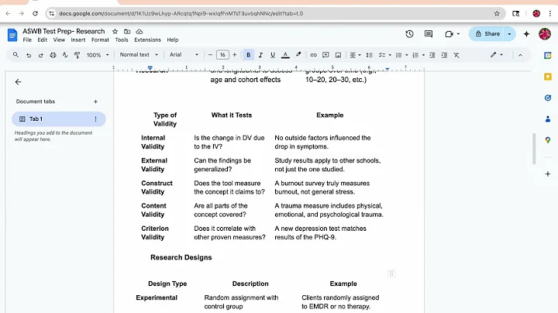The image size is (558, 313).
Task: Check the cloud document status
Action: tap(139, 31)
